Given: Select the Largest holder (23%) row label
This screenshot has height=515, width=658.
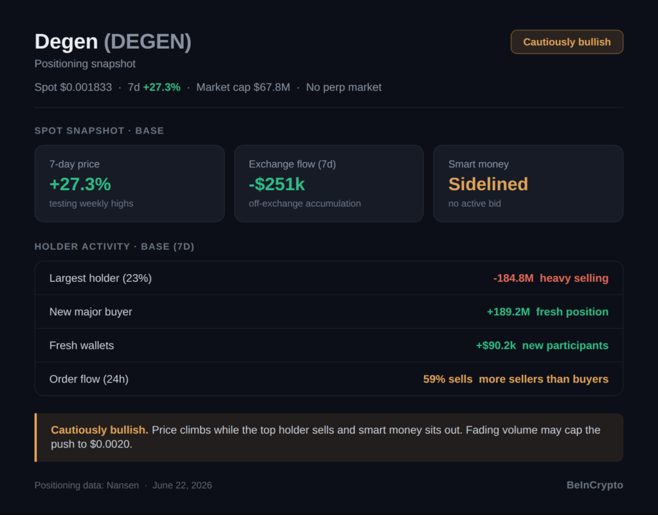Looking at the screenshot, I should pos(100,278).
